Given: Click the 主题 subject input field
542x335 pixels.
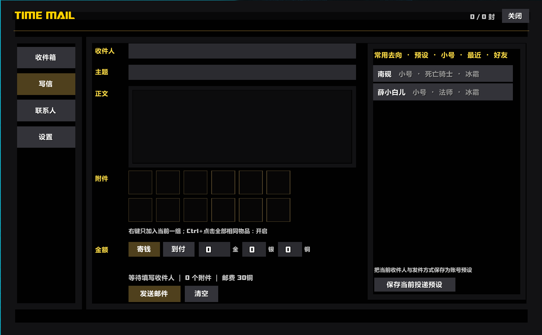Looking at the screenshot, I should (x=242, y=73).
